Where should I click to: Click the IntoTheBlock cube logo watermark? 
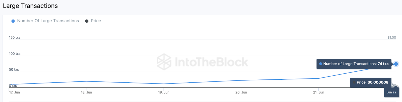164,62
